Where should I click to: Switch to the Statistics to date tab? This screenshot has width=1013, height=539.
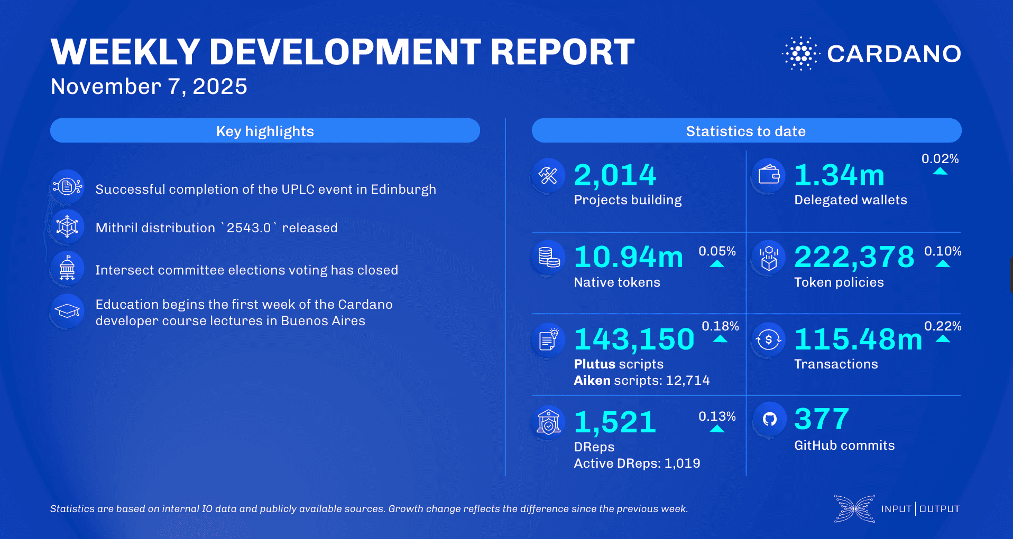tap(746, 130)
